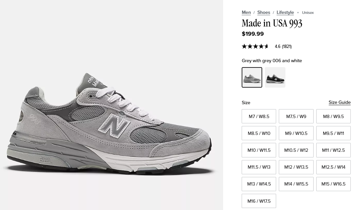Select the black colorway swatch

[275, 77]
